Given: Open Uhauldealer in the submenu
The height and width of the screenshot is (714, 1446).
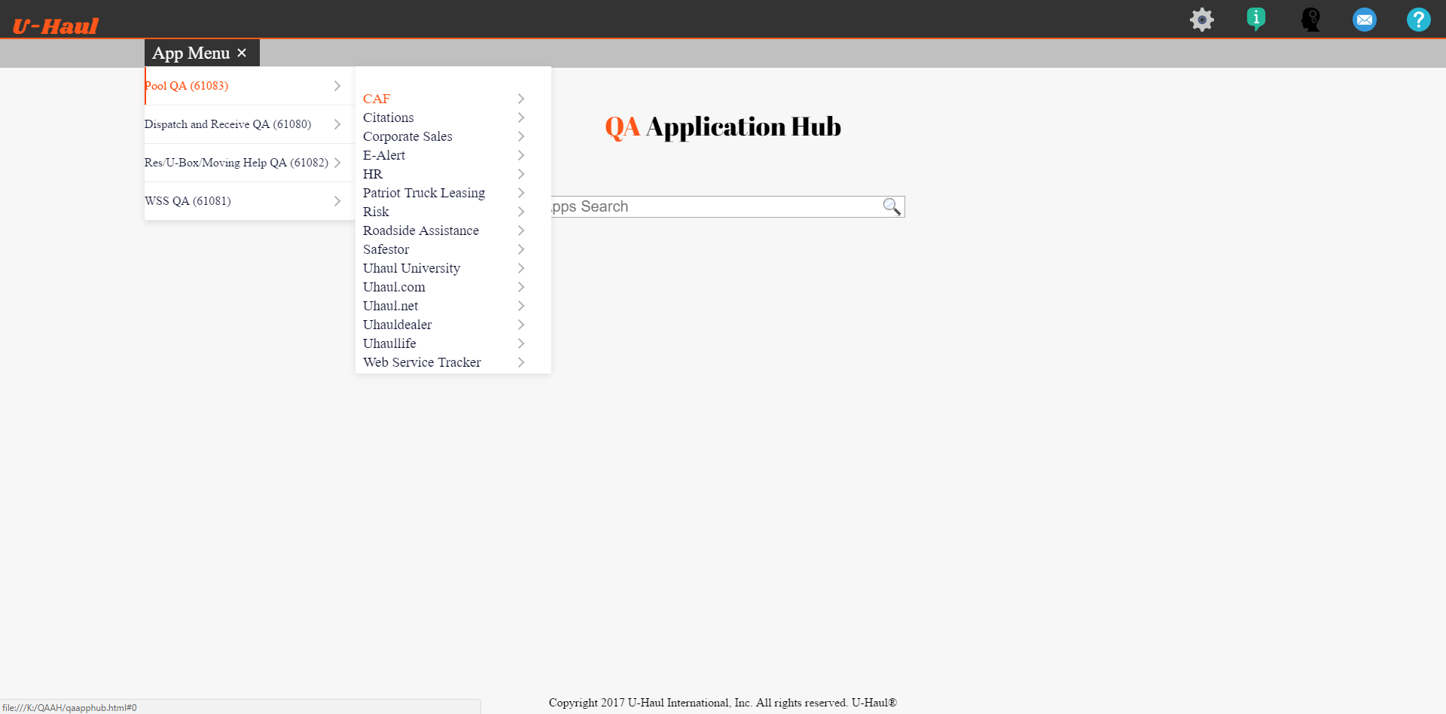Looking at the screenshot, I should (x=398, y=325).
